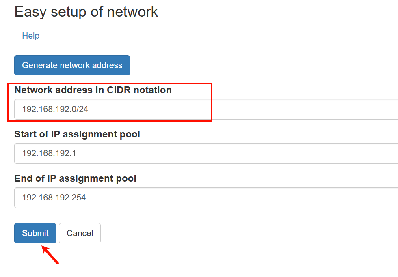Click the blue Generate network address button
The image size is (398, 277).
[x=72, y=65]
